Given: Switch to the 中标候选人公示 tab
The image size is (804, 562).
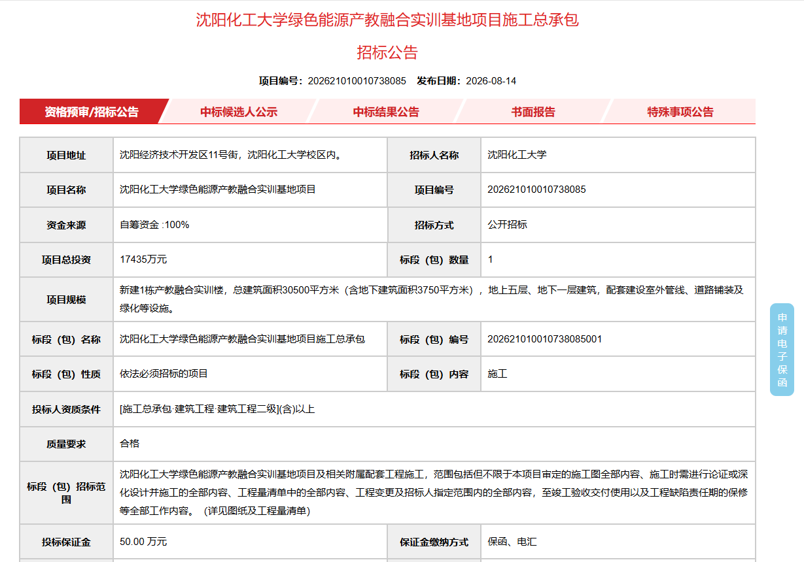Looking at the screenshot, I should [x=239, y=112].
